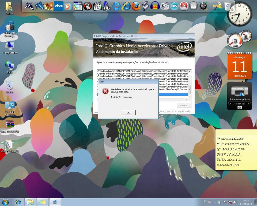Select next paper size in HP gadget

tap(248, 104)
